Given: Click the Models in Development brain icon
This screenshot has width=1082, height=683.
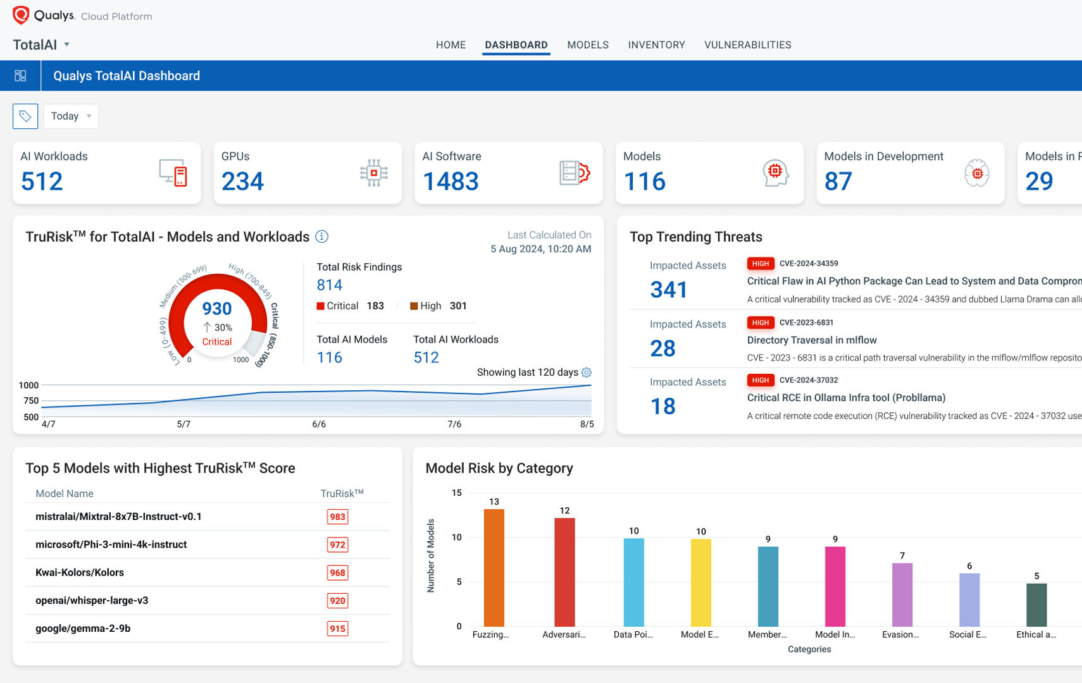Looking at the screenshot, I should tap(976, 173).
